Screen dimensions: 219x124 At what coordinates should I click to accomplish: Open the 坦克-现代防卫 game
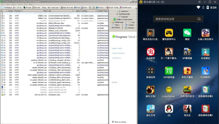(187, 91)
